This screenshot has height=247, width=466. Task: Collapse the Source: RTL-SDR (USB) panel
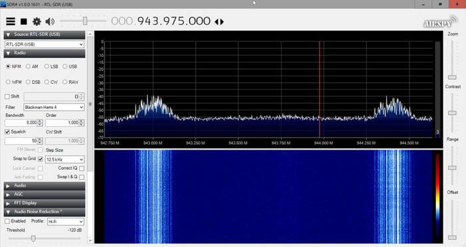pos(45,35)
